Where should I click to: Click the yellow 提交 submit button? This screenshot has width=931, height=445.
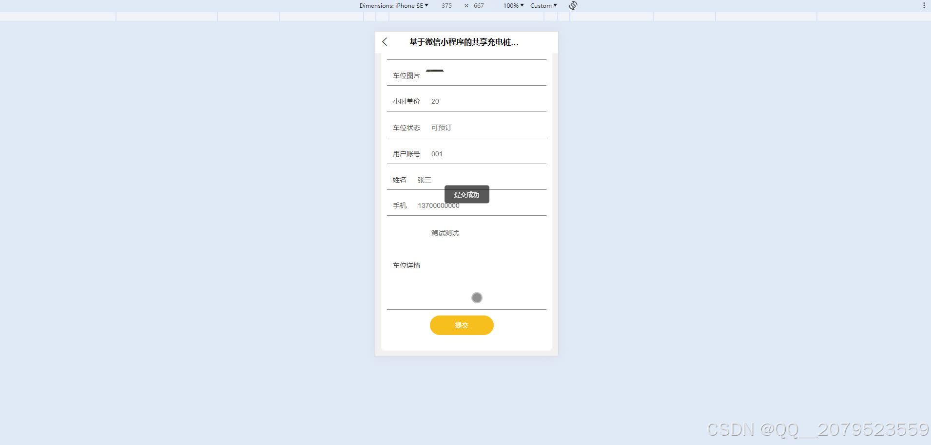point(462,325)
